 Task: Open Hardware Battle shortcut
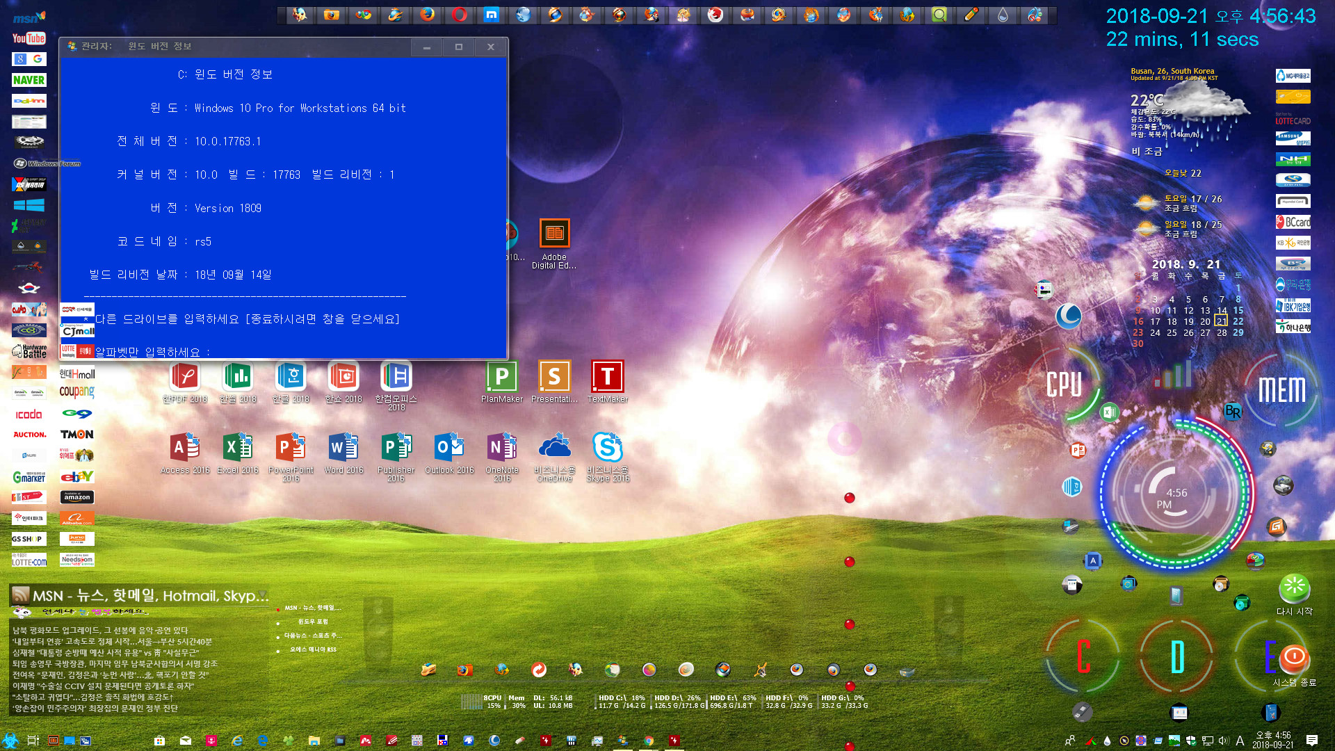(29, 351)
